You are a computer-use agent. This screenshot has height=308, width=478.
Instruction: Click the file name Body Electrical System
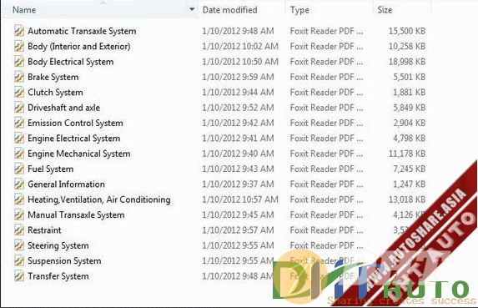pos(71,62)
